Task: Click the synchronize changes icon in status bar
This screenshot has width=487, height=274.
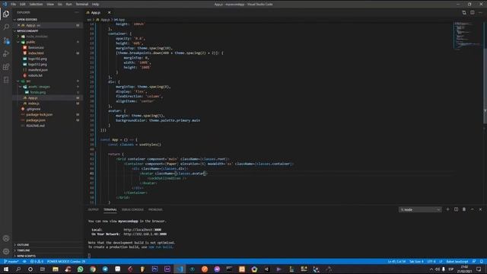Action: pyautogui.click(x=24, y=262)
